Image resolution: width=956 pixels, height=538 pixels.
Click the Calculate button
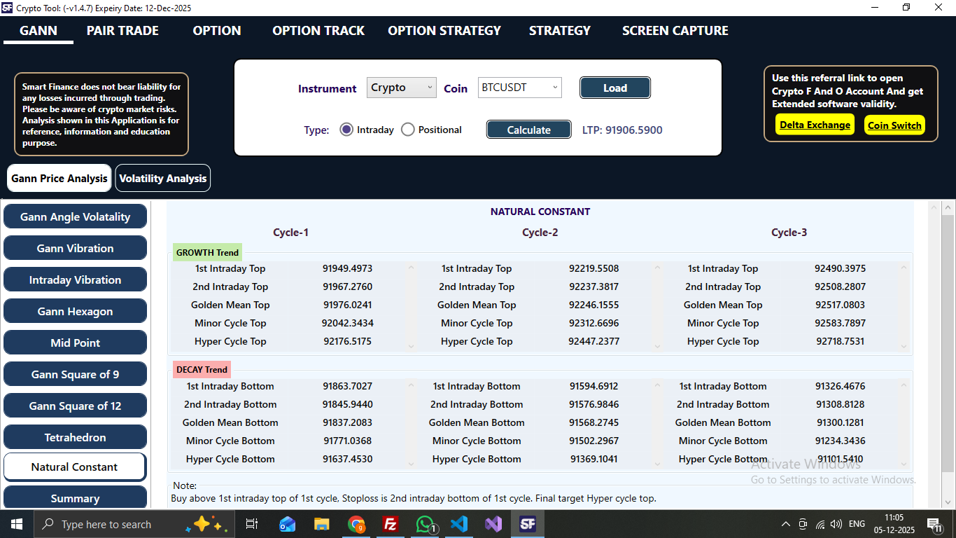(x=528, y=129)
